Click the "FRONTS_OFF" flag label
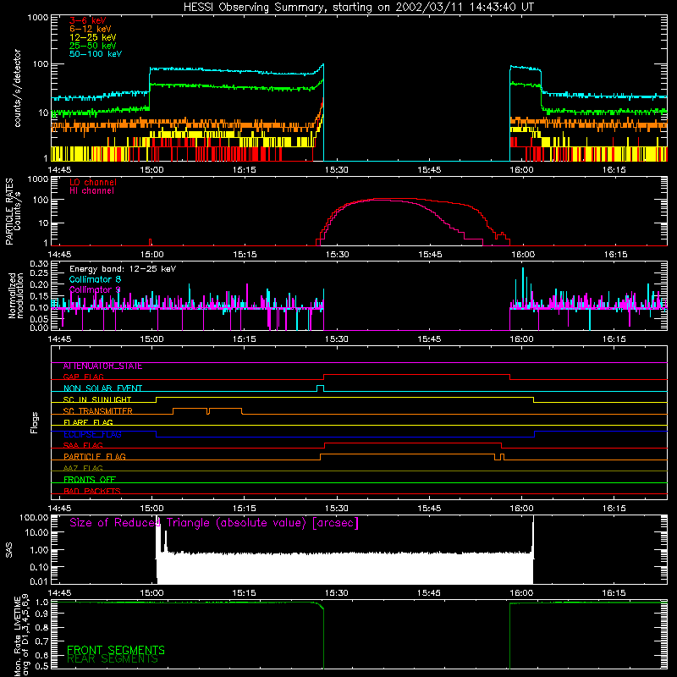The width and height of the screenshot is (677, 677). coord(90,480)
